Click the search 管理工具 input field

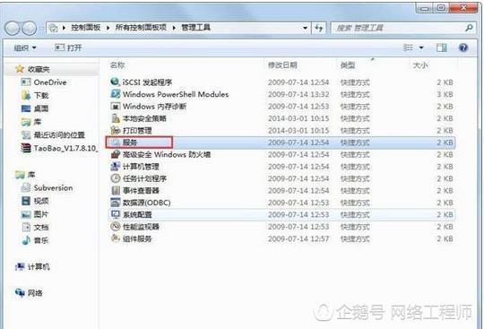click(398, 28)
